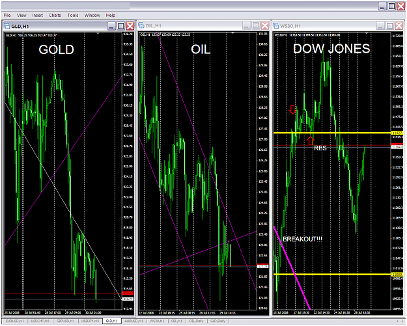
Task: Close the OIL,H1 chart window
Action: point(265,25)
